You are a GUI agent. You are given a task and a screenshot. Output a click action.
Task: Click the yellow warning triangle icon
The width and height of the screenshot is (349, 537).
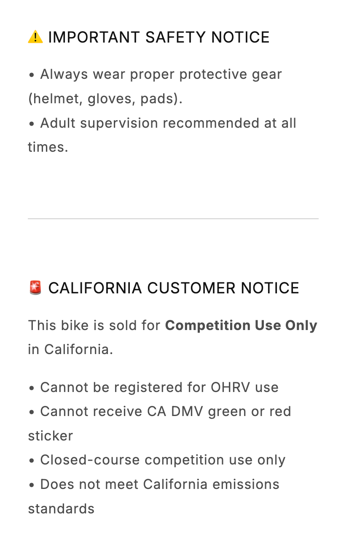[35, 37]
